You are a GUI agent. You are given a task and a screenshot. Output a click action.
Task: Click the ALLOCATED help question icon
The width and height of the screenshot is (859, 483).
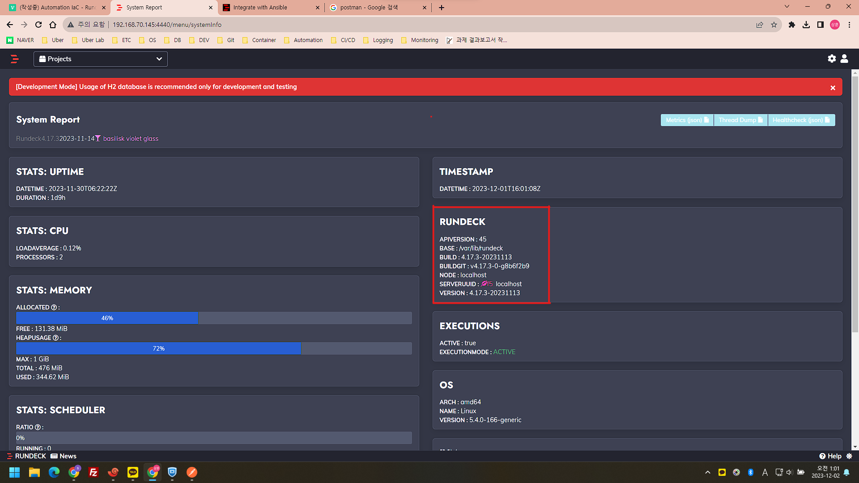54,308
